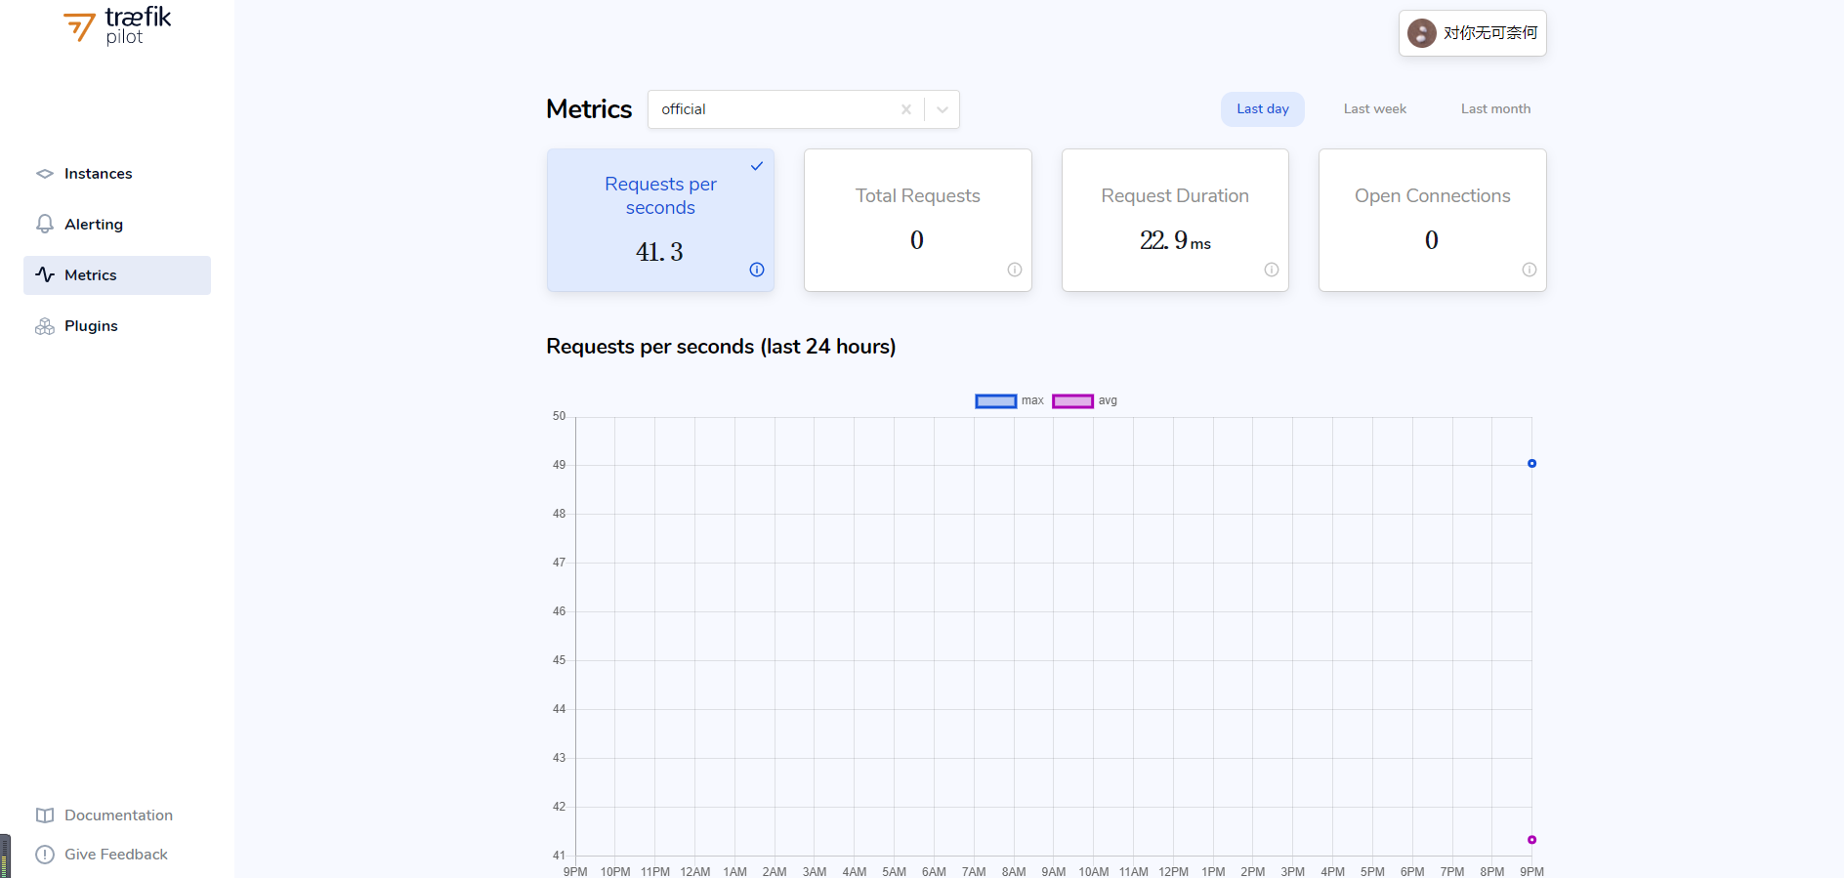Click the Documentation book icon
The width and height of the screenshot is (1844, 878).
(x=45, y=815)
